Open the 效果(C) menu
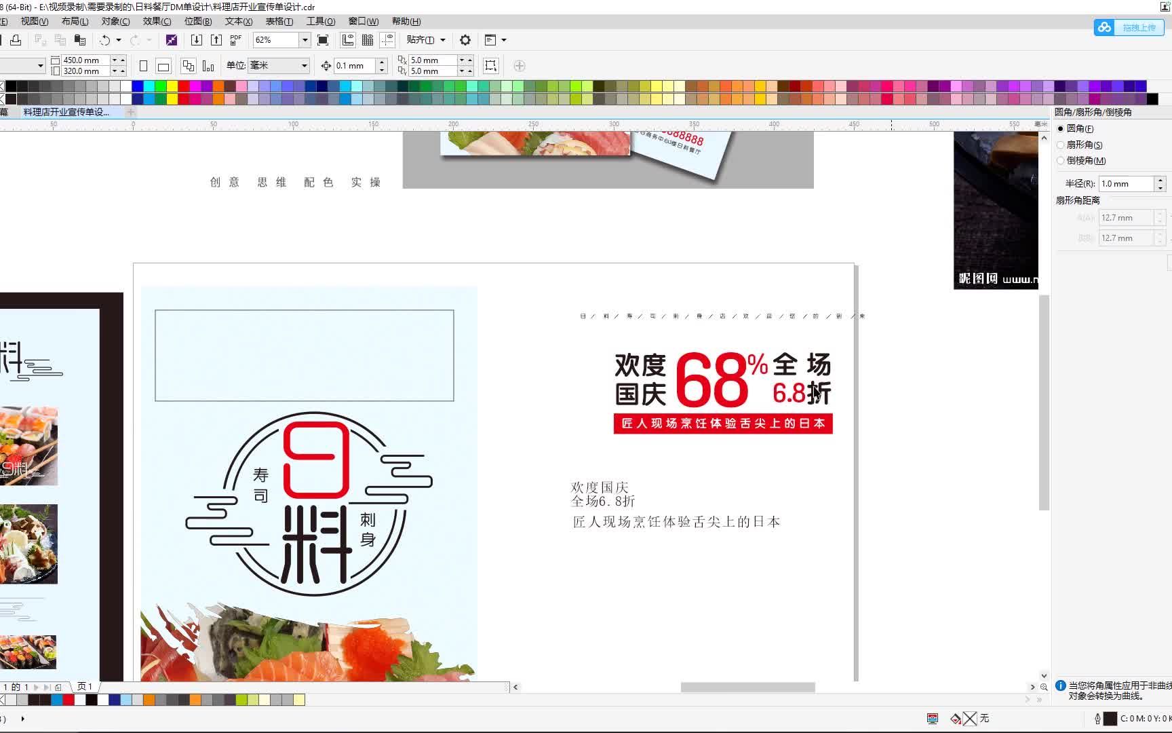 click(x=157, y=21)
